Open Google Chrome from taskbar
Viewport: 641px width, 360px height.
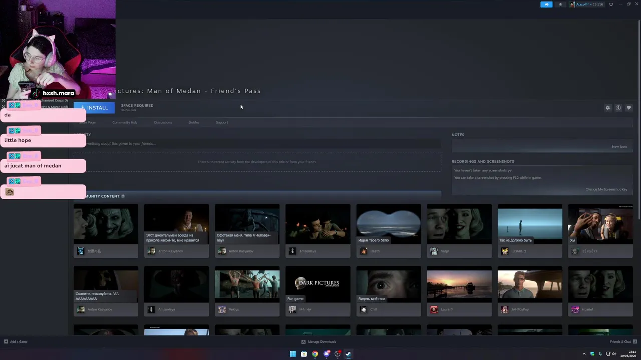315,354
